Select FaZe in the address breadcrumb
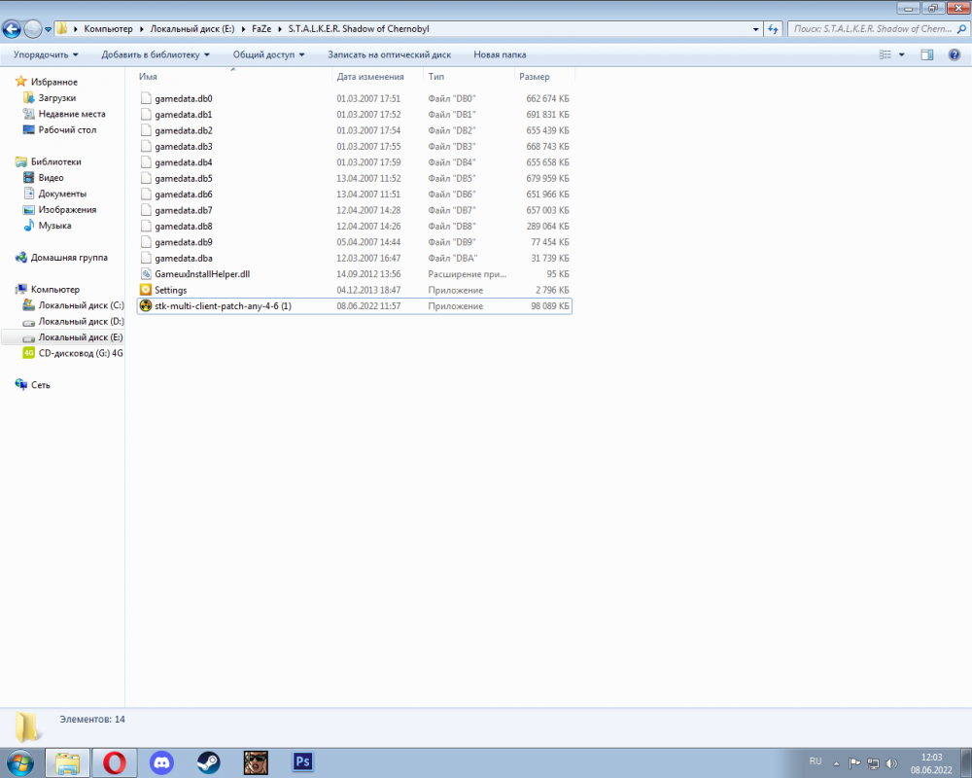 point(260,28)
